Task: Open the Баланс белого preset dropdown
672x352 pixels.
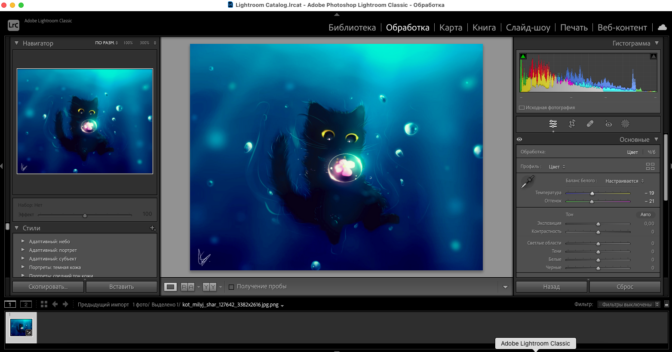Action: click(x=624, y=181)
